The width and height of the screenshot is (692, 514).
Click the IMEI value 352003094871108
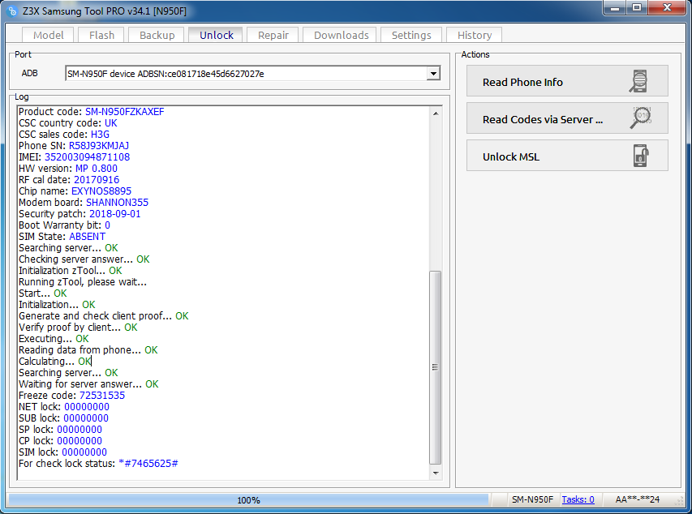(x=87, y=157)
